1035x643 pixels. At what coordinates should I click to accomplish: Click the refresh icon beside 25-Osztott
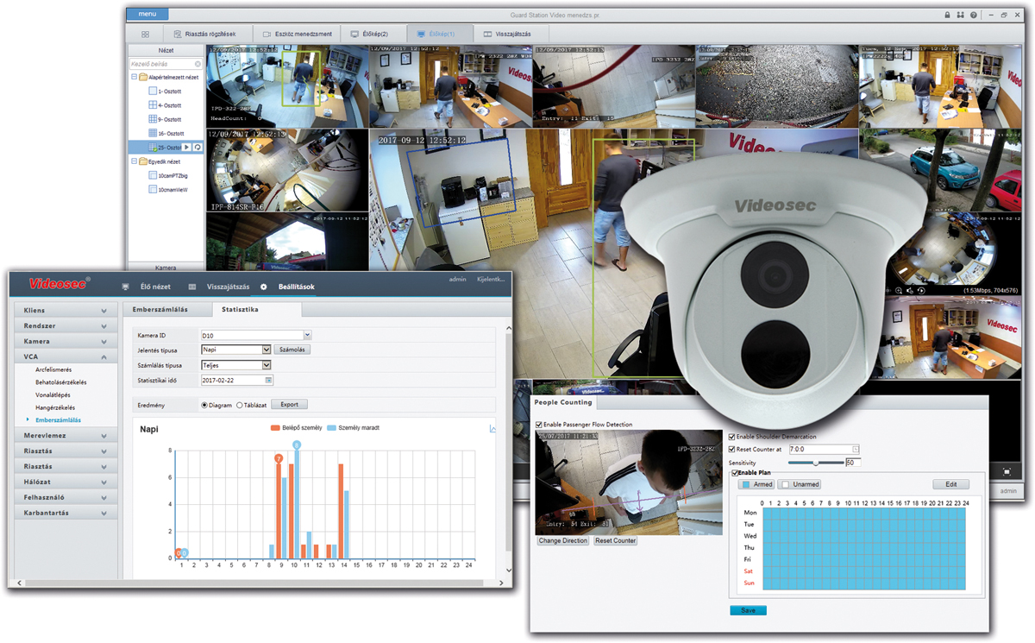(x=198, y=148)
